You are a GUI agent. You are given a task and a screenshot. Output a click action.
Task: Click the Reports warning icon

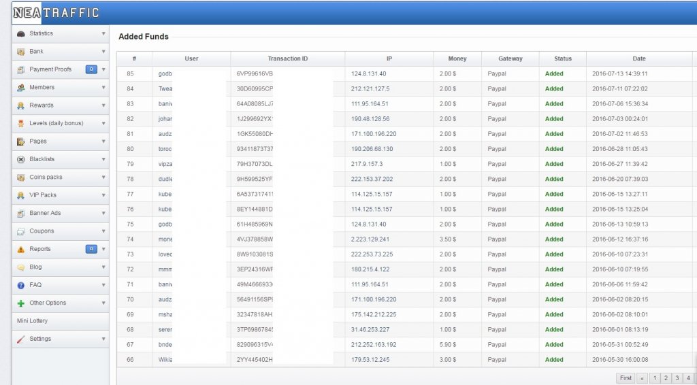pos(21,250)
